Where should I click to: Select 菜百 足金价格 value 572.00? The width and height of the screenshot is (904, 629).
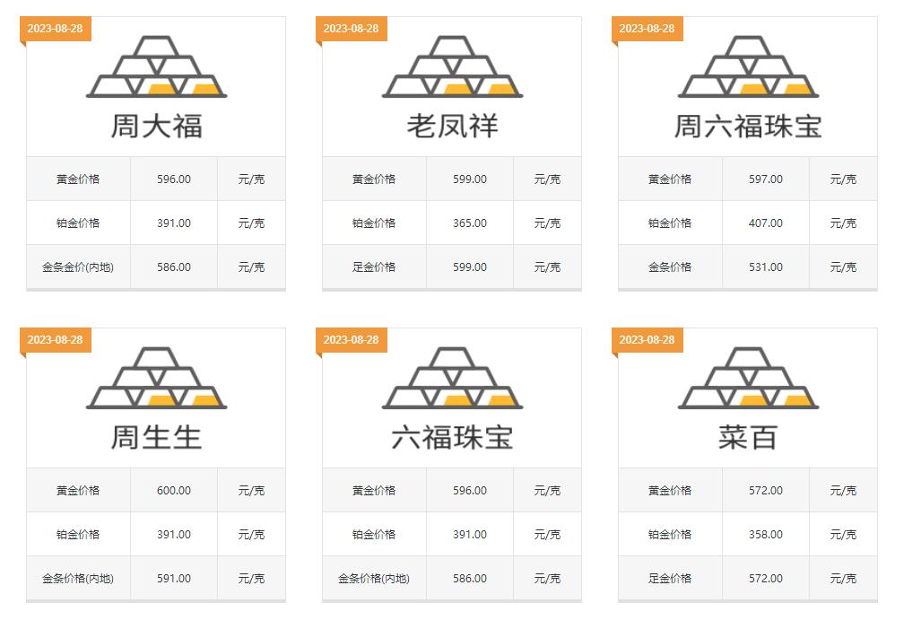(766, 578)
